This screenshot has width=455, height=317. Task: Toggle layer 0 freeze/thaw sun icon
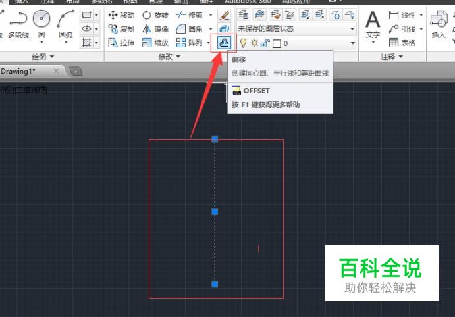point(254,43)
